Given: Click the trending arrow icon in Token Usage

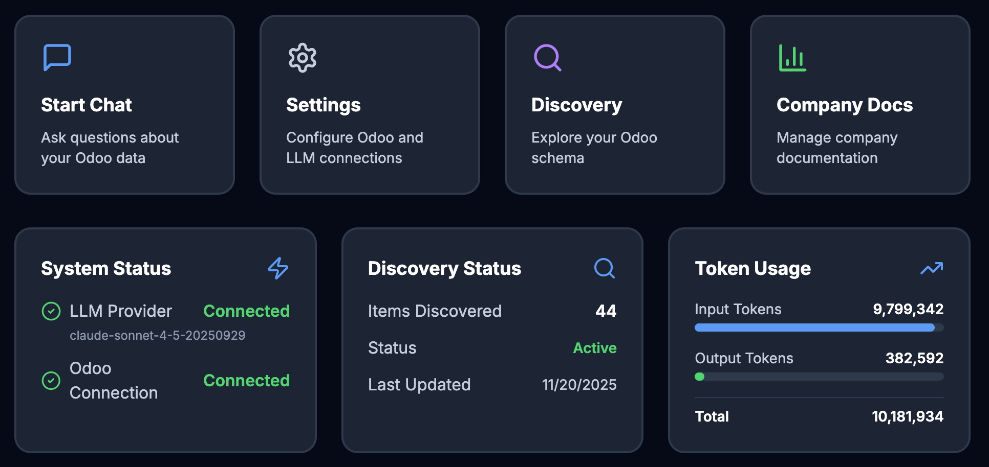Looking at the screenshot, I should (932, 268).
